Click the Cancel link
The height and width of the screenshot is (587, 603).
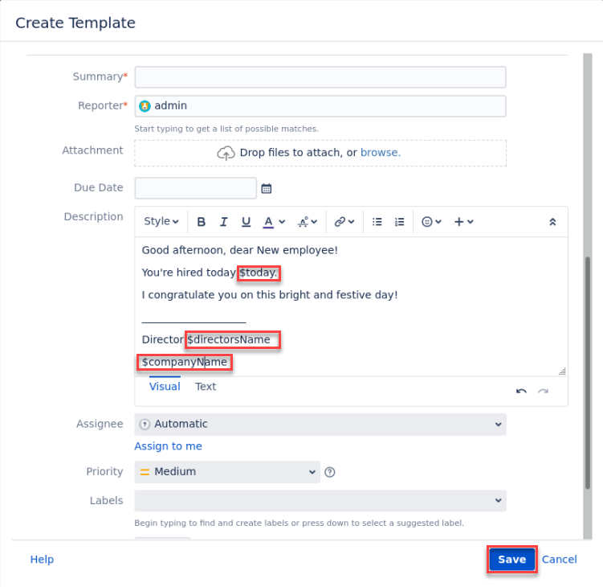559,560
